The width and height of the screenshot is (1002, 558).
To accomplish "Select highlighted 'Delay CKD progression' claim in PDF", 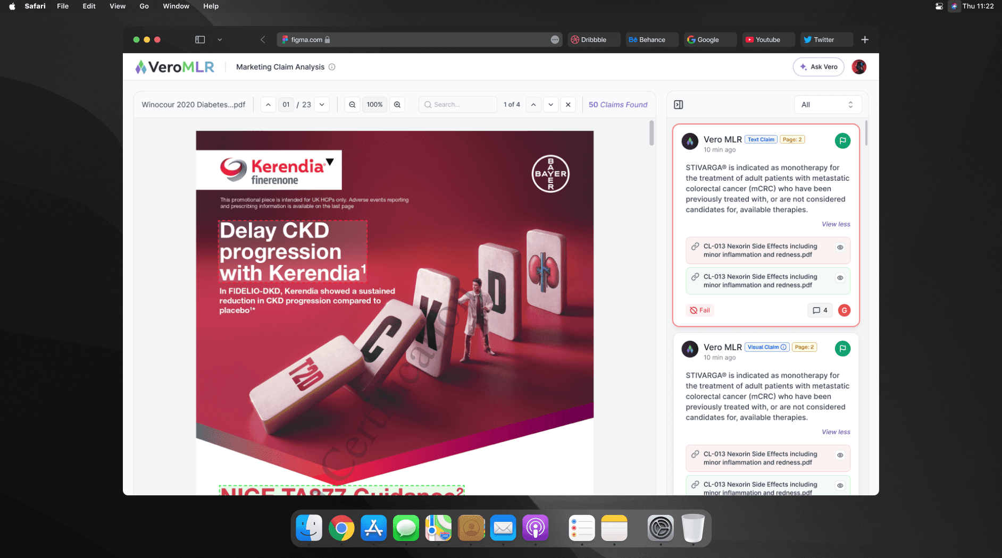I will [x=293, y=251].
